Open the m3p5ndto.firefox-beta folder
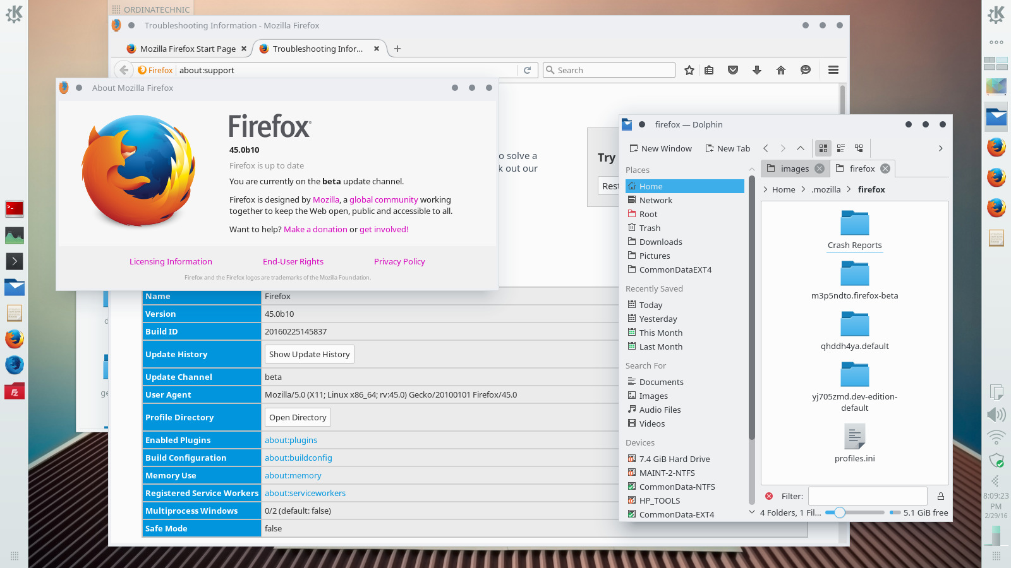 [855, 280]
